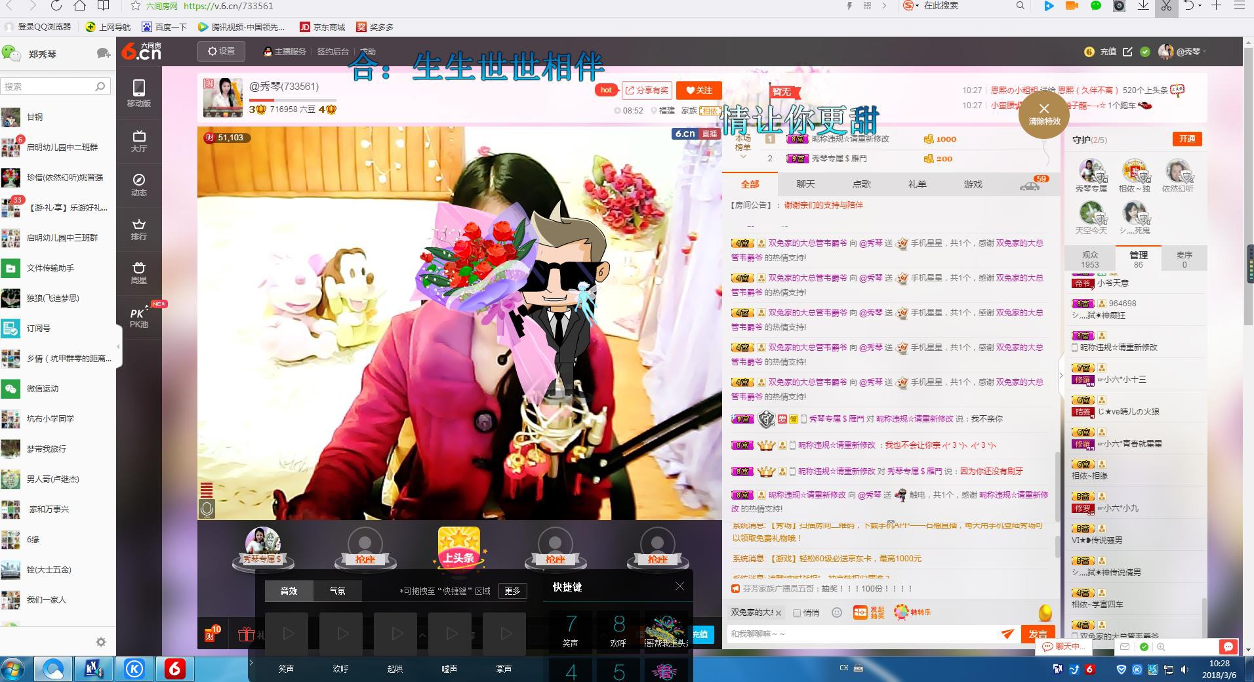Open the emoji smiley picker in chat
This screenshot has width=1254, height=682.
836,612
